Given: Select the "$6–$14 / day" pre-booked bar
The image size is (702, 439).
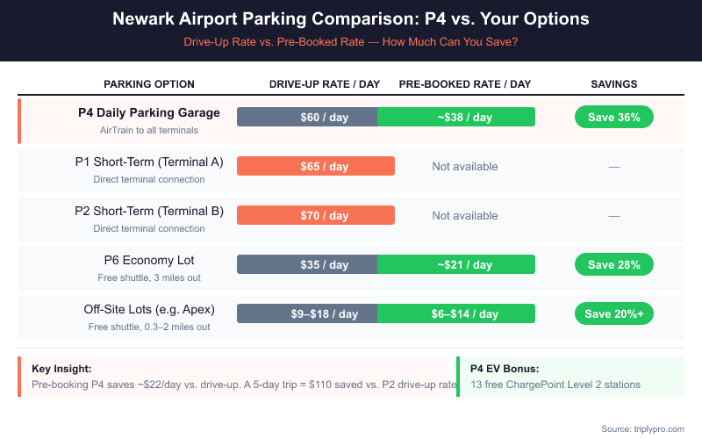Looking at the screenshot, I should (x=456, y=314).
